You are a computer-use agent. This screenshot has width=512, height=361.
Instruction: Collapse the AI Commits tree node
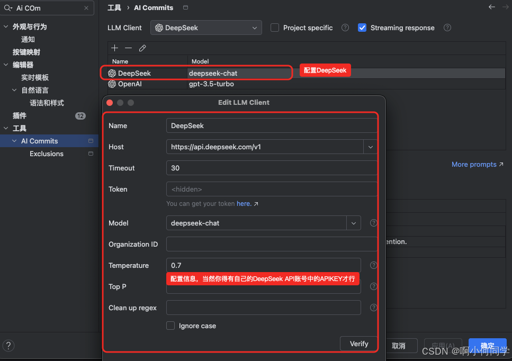pos(14,141)
